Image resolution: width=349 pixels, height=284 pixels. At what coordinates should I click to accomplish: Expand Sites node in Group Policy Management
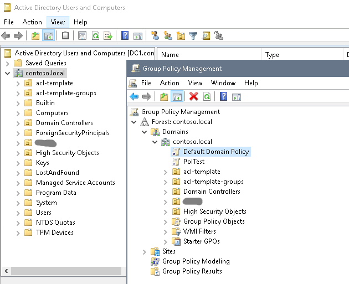click(144, 252)
